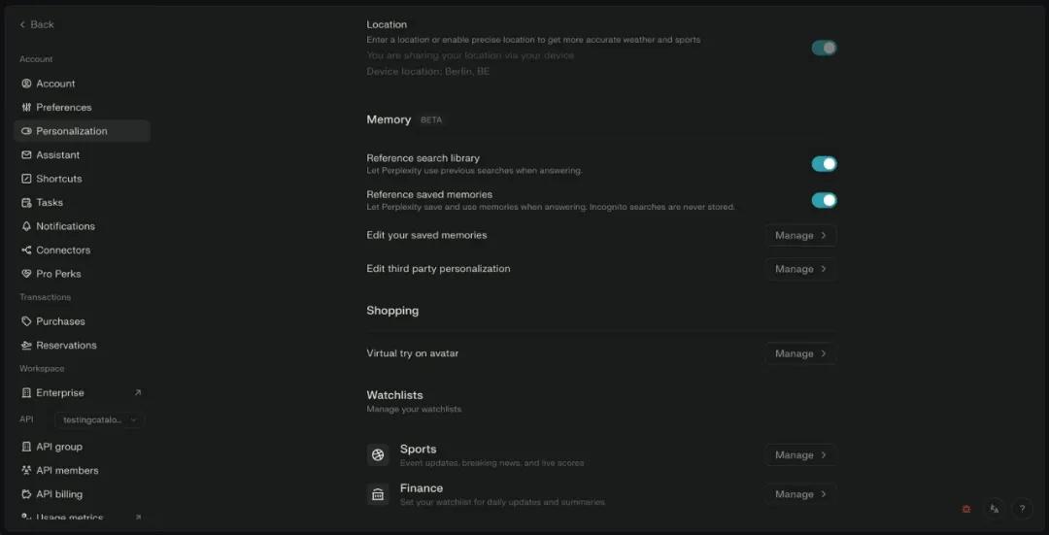Open the language translate icon button
Screen dimensions: 1049x535
(x=994, y=509)
